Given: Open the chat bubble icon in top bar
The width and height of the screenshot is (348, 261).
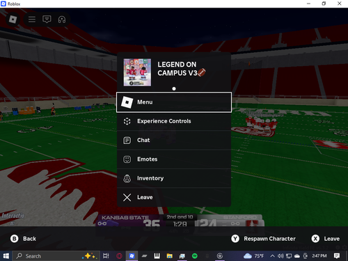Looking at the screenshot, I should click(47, 19).
